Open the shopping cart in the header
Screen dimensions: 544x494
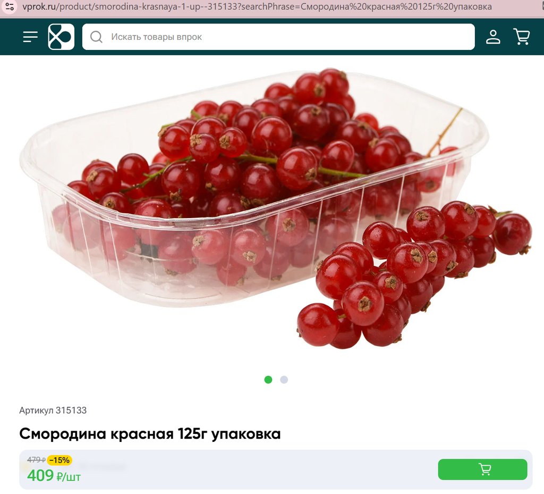(521, 37)
